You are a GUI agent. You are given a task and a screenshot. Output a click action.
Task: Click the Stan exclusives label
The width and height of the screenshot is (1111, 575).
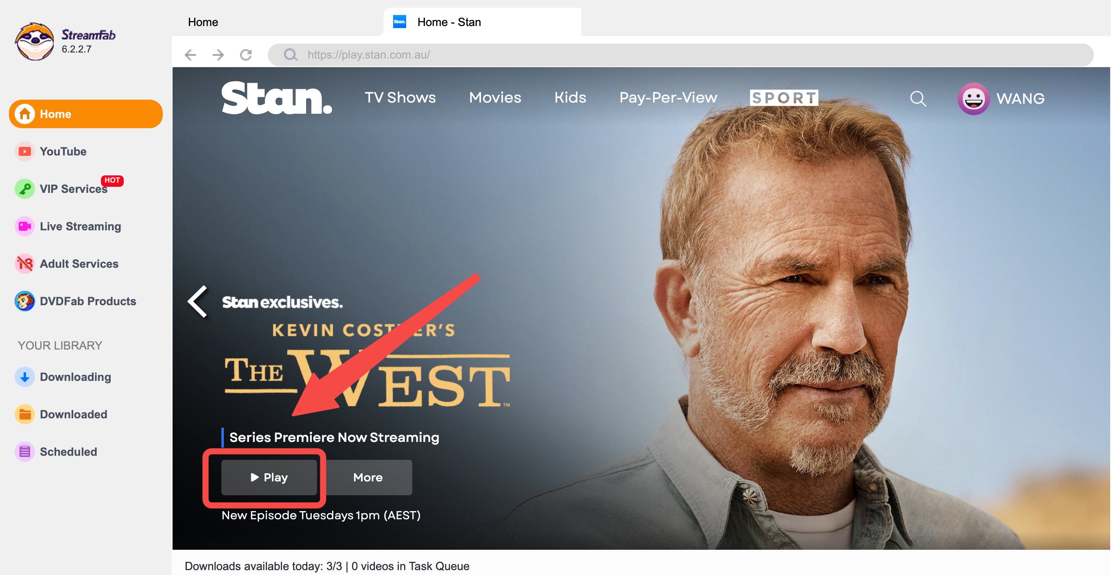point(282,302)
